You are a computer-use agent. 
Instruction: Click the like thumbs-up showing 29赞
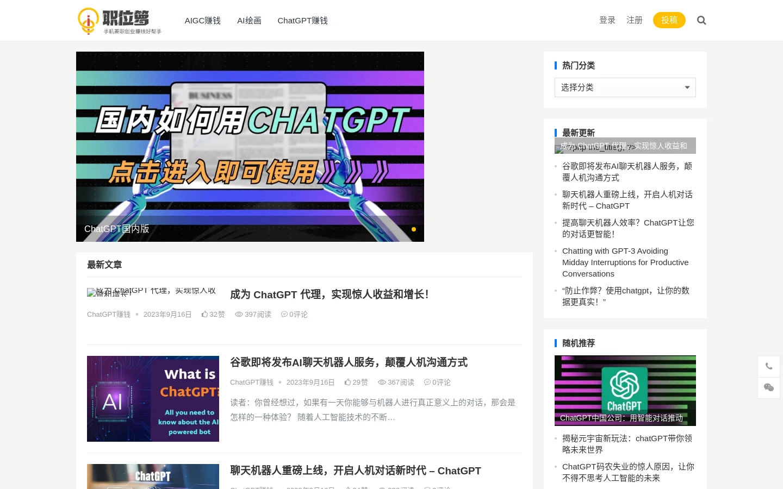tap(348, 383)
